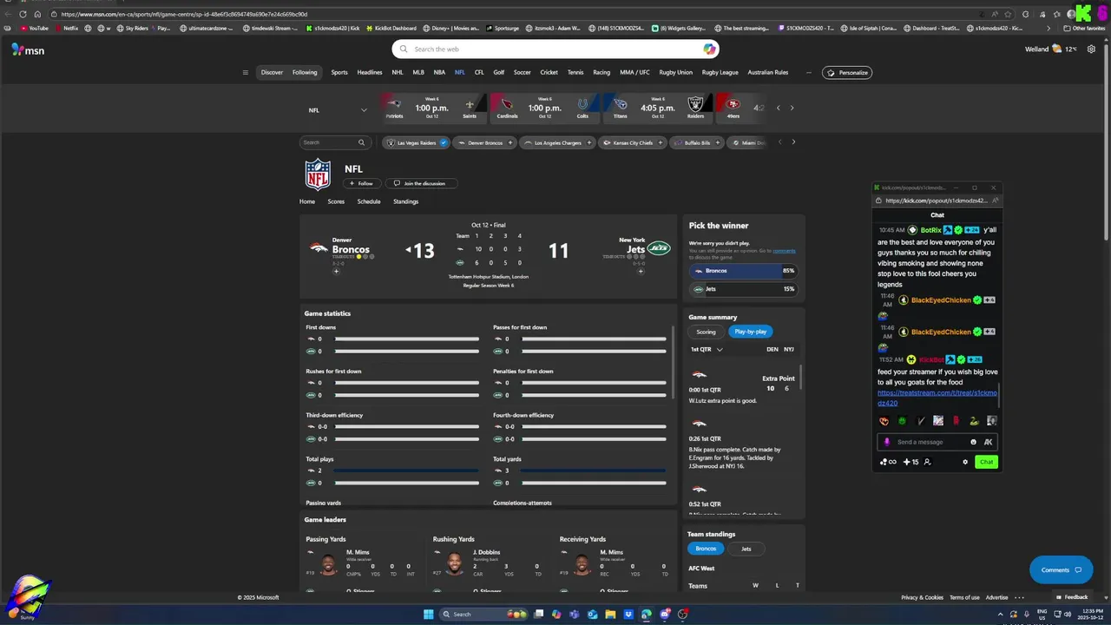
Task: Click Join the discussion button
Action: pos(420,183)
